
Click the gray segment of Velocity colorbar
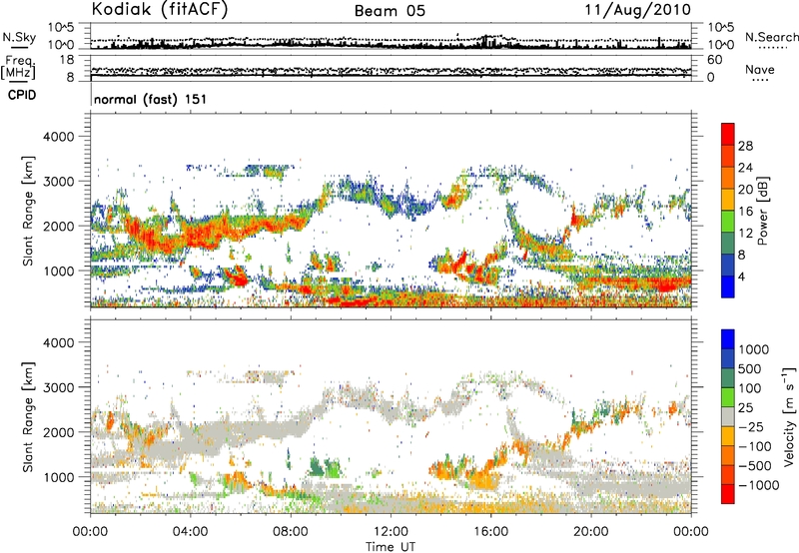728,416
